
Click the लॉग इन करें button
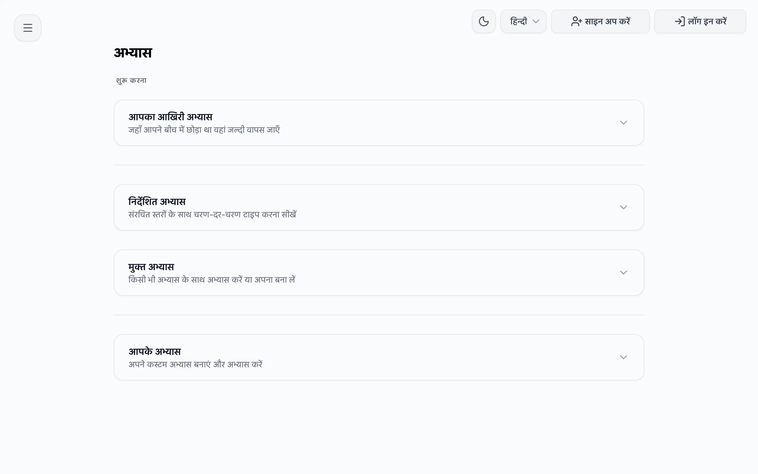tap(700, 21)
